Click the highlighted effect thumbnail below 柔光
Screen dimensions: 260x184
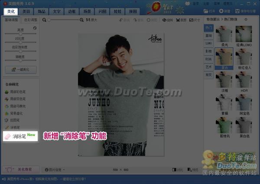[224, 58]
